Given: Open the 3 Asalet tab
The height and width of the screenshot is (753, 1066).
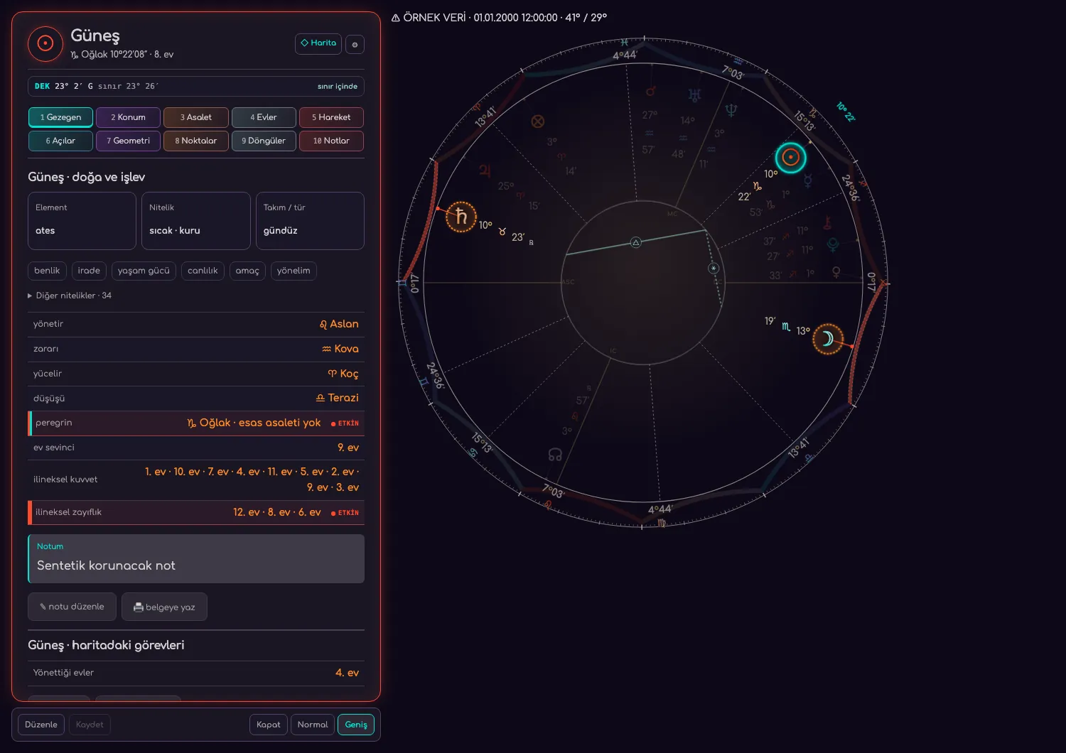Looking at the screenshot, I should coord(196,117).
